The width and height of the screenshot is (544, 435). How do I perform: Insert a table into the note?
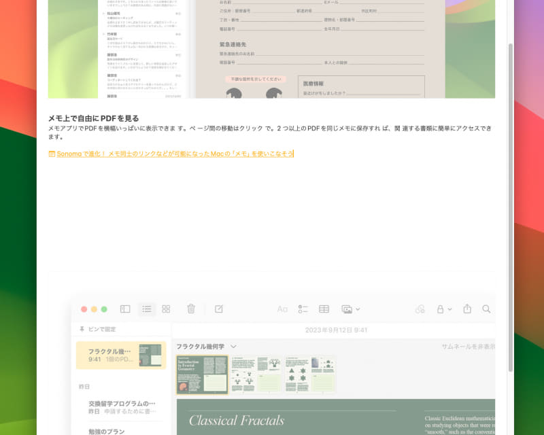point(324,309)
